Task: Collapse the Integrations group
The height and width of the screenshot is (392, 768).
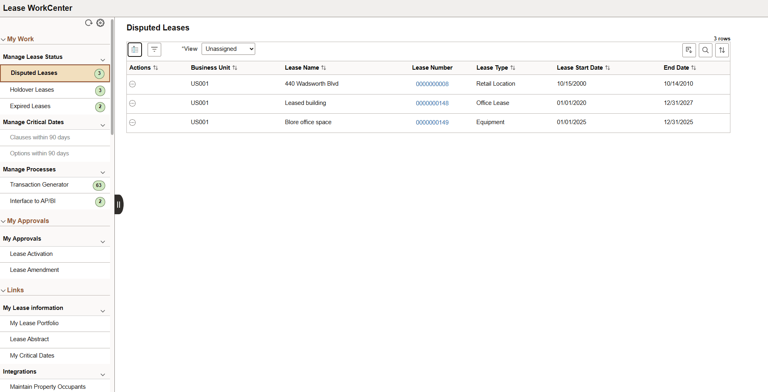Action: pos(103,375)
